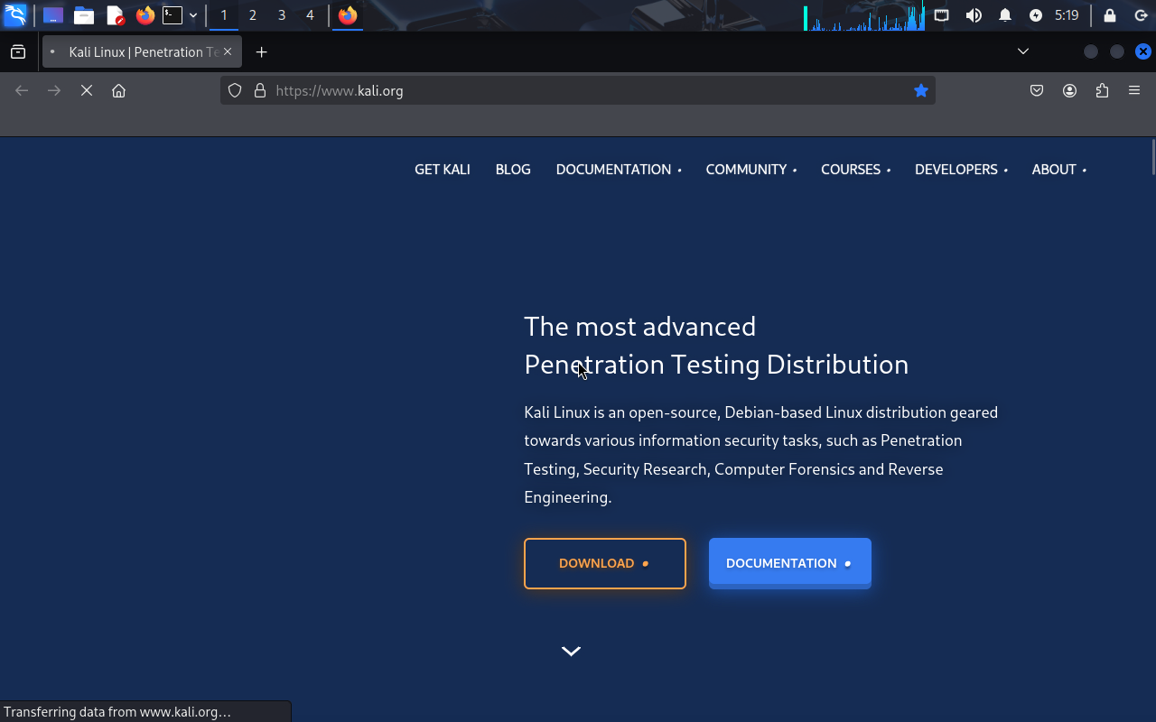
Task: Expand the ABOUT nav menu
Action: click(x=1058, y=170)
